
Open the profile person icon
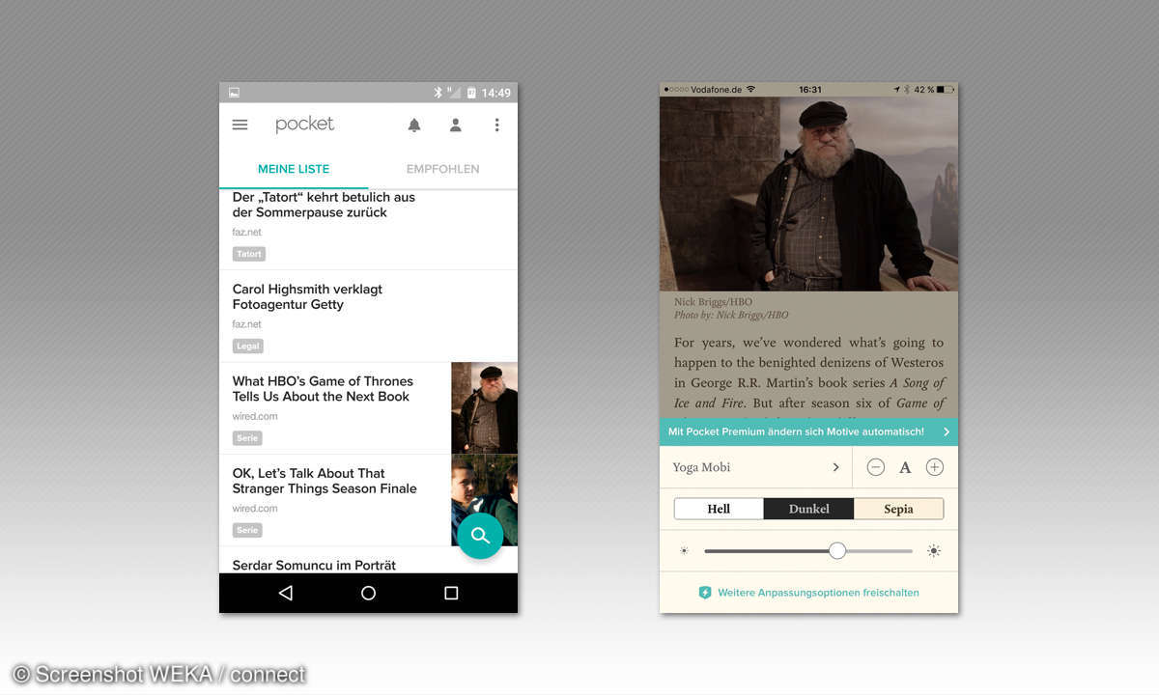click(456, 125)
